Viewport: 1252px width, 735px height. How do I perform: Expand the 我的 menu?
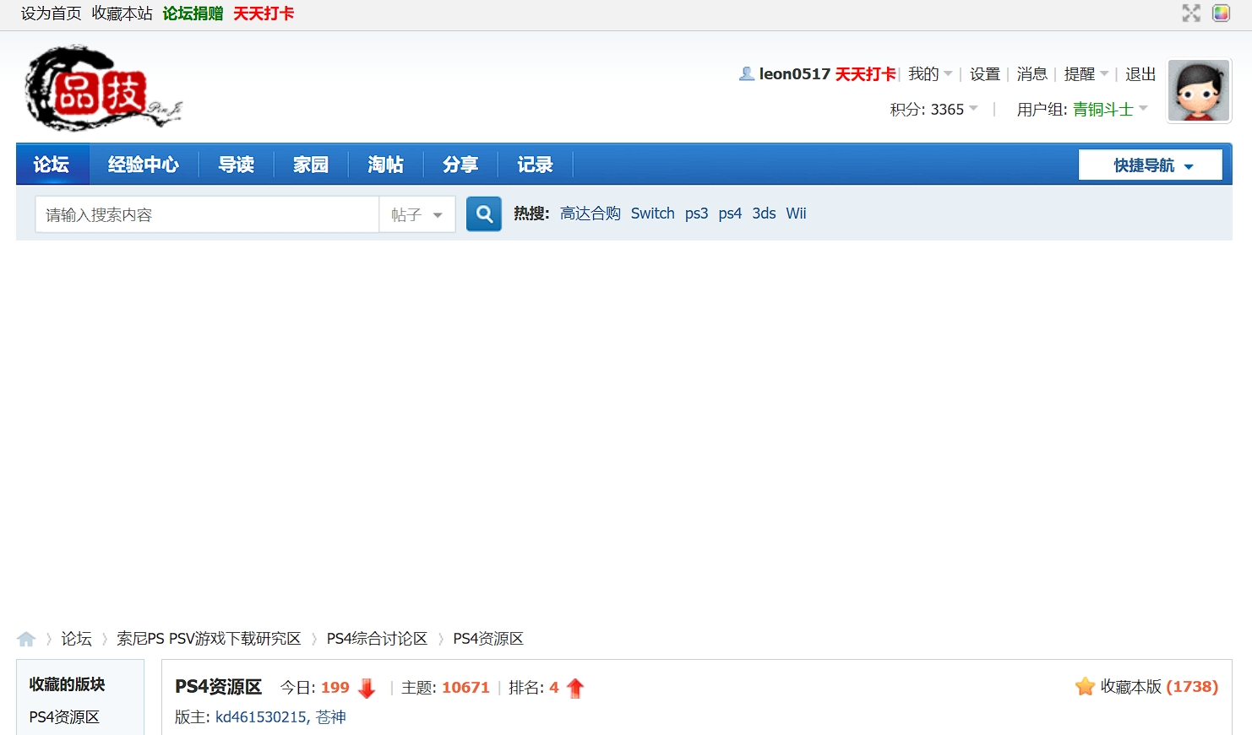pyautogui.click(x=929, y=74)
